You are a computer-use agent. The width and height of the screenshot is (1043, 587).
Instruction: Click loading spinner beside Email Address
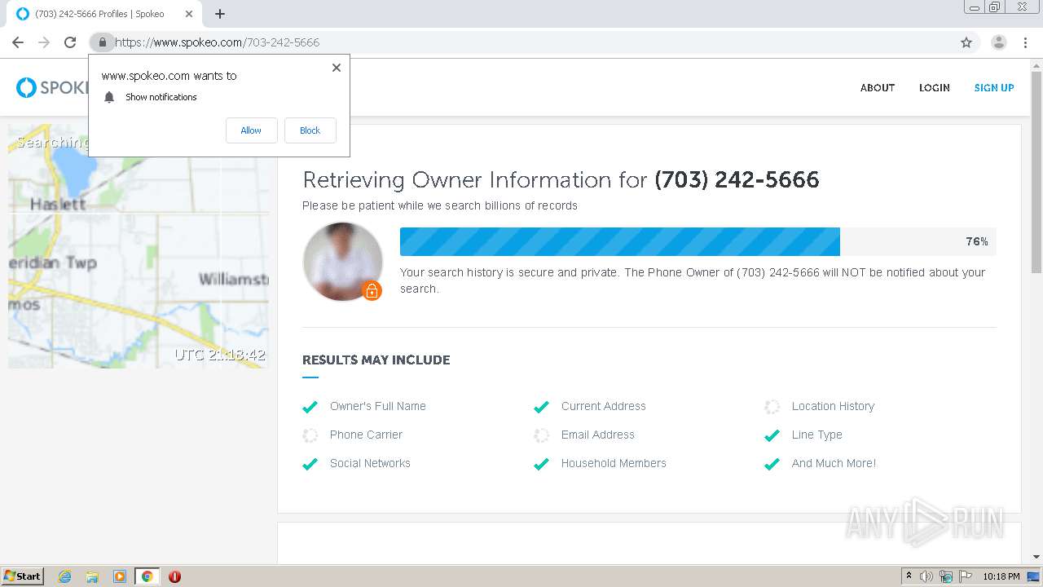pos(541,435)
